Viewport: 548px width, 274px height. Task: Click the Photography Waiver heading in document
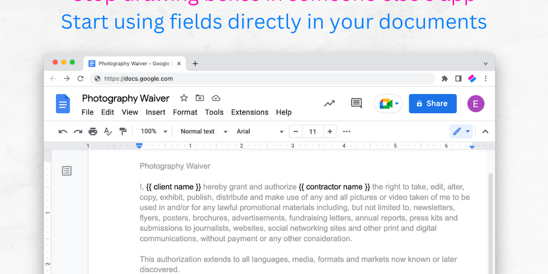[175, 166]
